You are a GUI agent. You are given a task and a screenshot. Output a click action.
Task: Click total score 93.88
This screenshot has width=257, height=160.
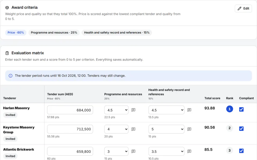(209, 108)
